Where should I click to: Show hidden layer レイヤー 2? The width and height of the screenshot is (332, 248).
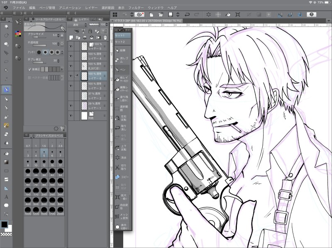tap(71, 96)
